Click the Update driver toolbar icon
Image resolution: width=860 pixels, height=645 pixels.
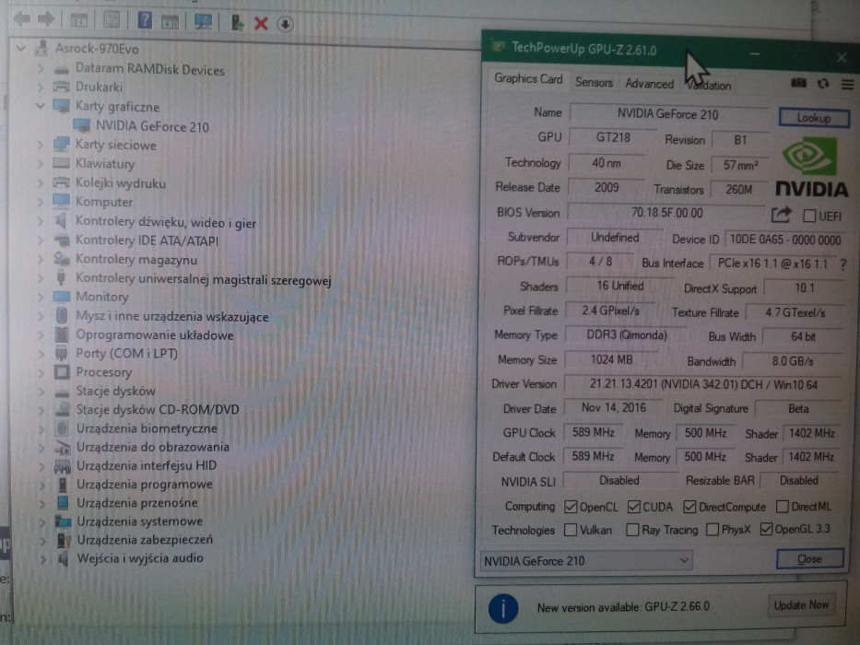pos(237,23)
